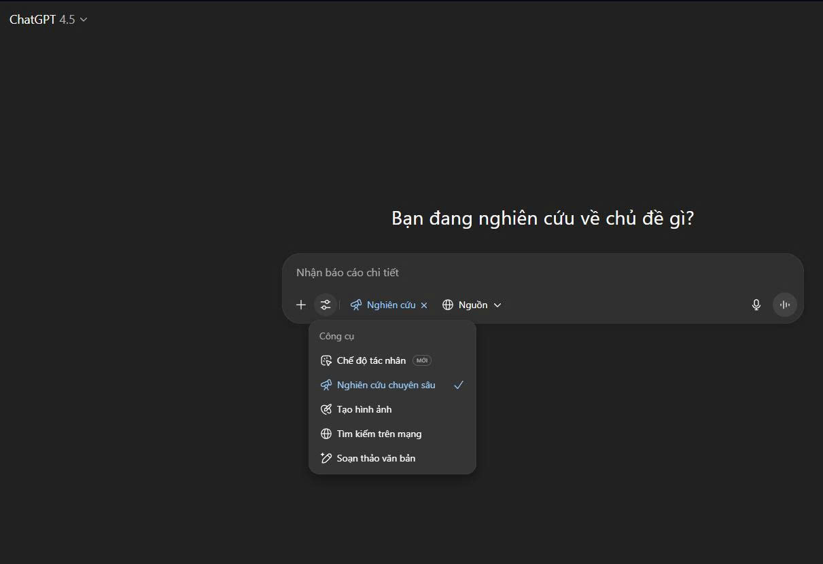Focus the Nhận báo cáo chi tiết input
The width and height of the screenshot is (823, 564).
542,272
